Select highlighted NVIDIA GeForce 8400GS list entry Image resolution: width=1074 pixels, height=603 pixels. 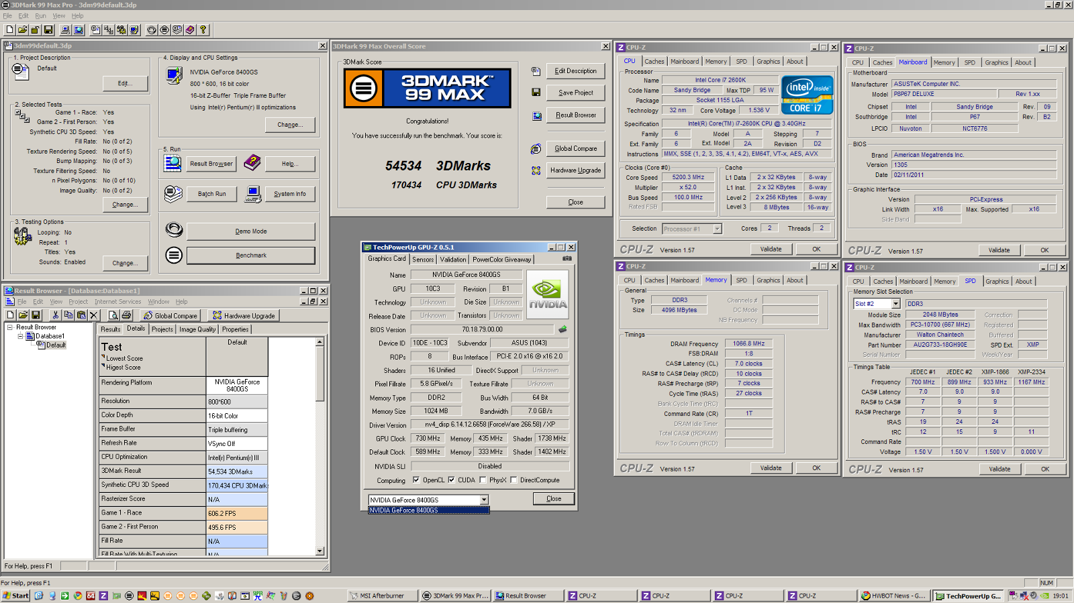(x=429, y=510)
